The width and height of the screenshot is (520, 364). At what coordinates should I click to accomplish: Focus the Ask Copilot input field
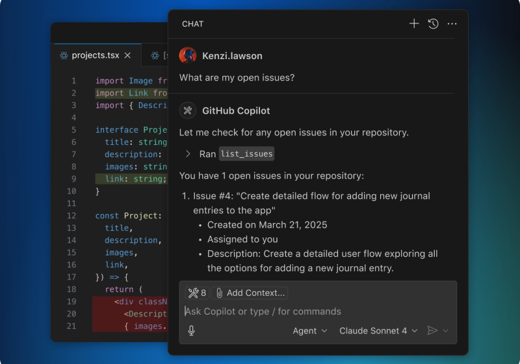(x=318, y=311)
